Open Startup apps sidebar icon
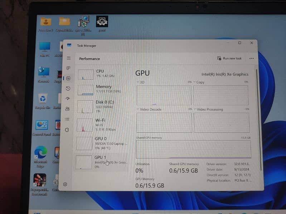This screenshot has height=214, width=286. pyautogui.click(x=68, y=98)
